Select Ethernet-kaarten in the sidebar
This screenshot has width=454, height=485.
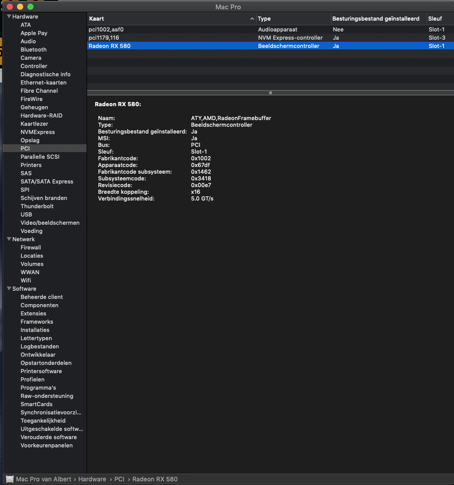[44, 82]
